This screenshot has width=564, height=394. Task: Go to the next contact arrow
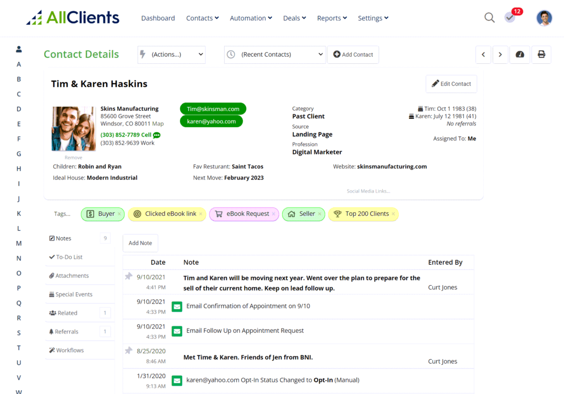pyautogui.click(x=500, y=54)
